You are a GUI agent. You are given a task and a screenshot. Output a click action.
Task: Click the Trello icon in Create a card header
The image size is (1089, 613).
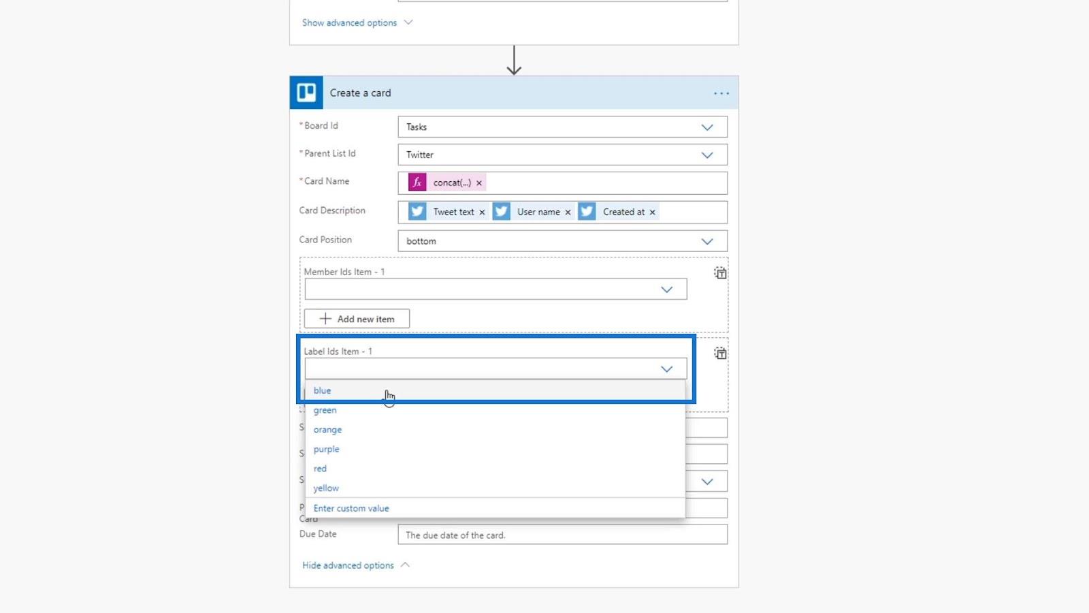click(x=306, y=93)
